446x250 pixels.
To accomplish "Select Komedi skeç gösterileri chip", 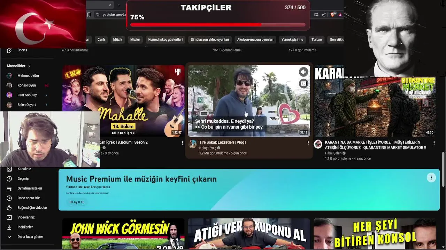I will pyautogui.click(x=166, y=40).
